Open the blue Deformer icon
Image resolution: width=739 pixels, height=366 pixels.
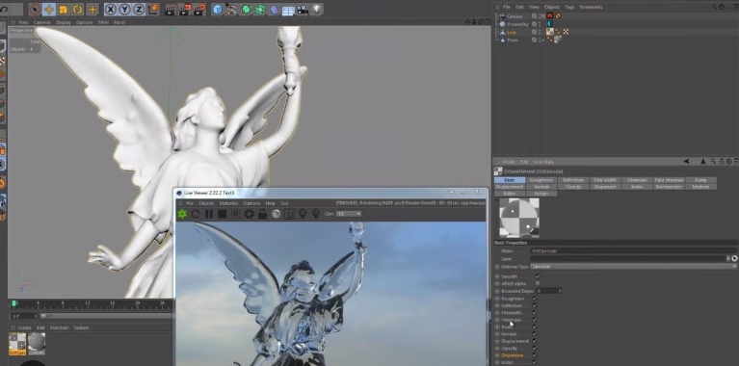274,10
